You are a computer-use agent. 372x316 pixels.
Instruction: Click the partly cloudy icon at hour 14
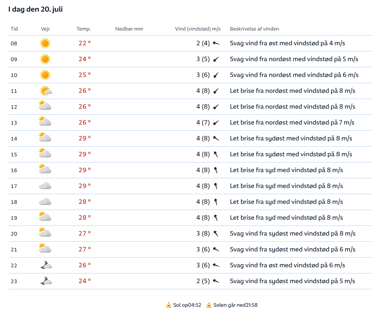pyautogui.click(x=45, y=138)
